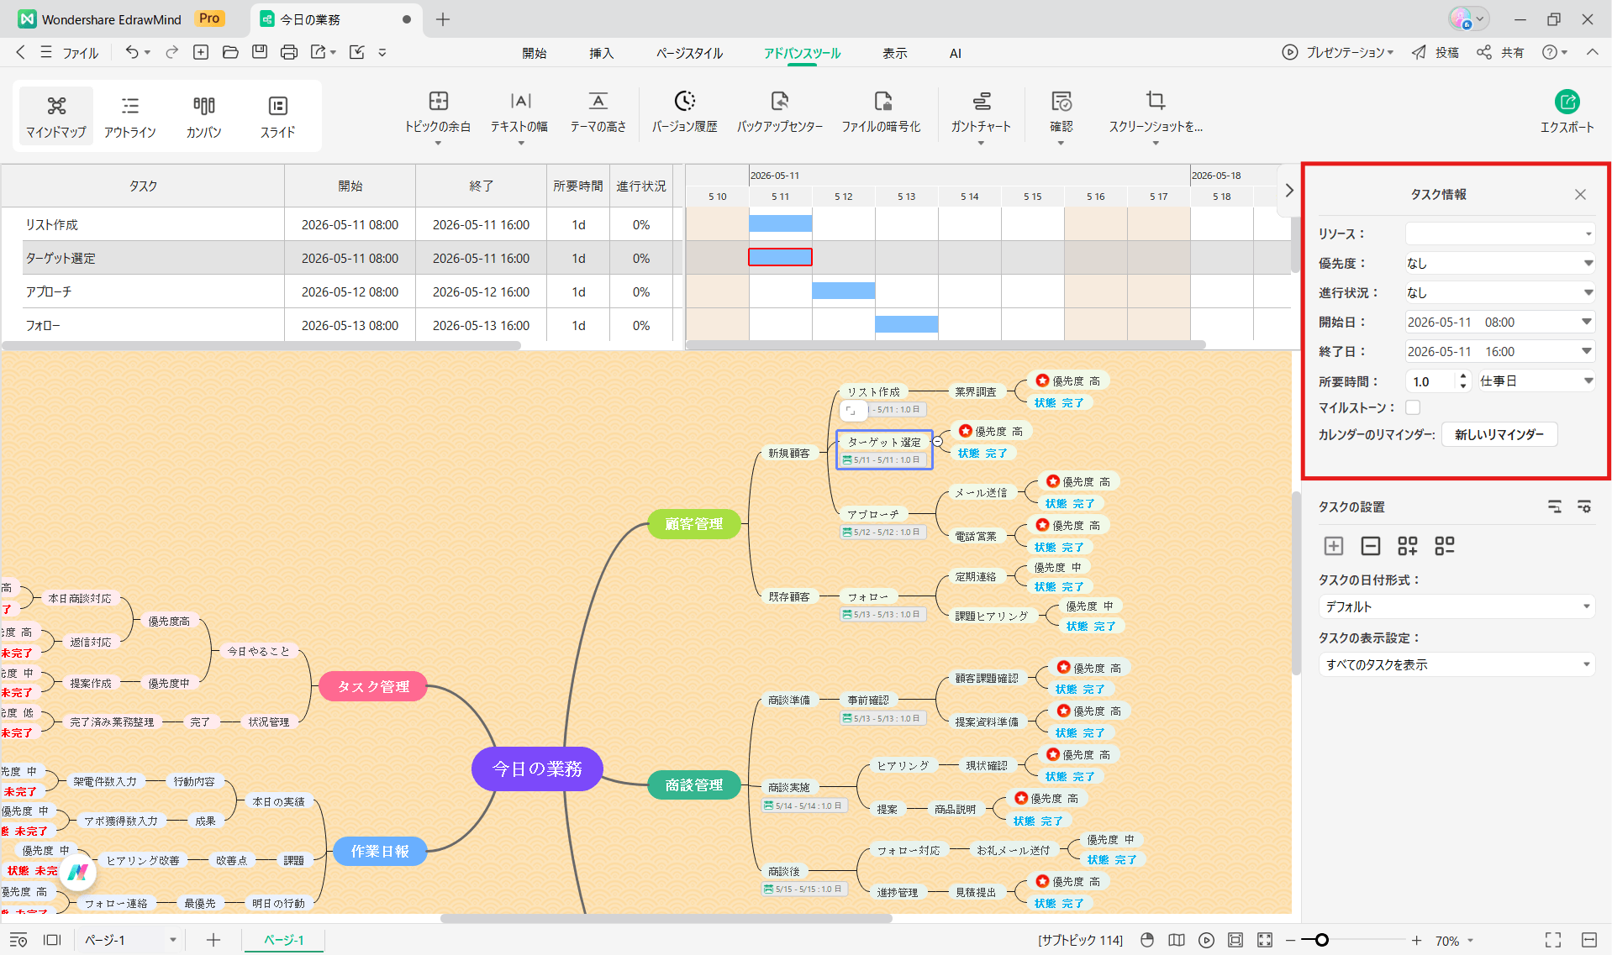Image resolution: width=1612 pixels, height=955 pixels.
Task: Close the タスク情報 panel
Action: 1580,194
